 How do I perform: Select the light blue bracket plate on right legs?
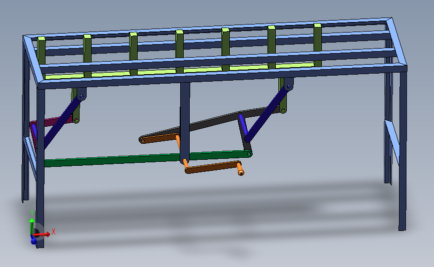click(x=391, y=141)
